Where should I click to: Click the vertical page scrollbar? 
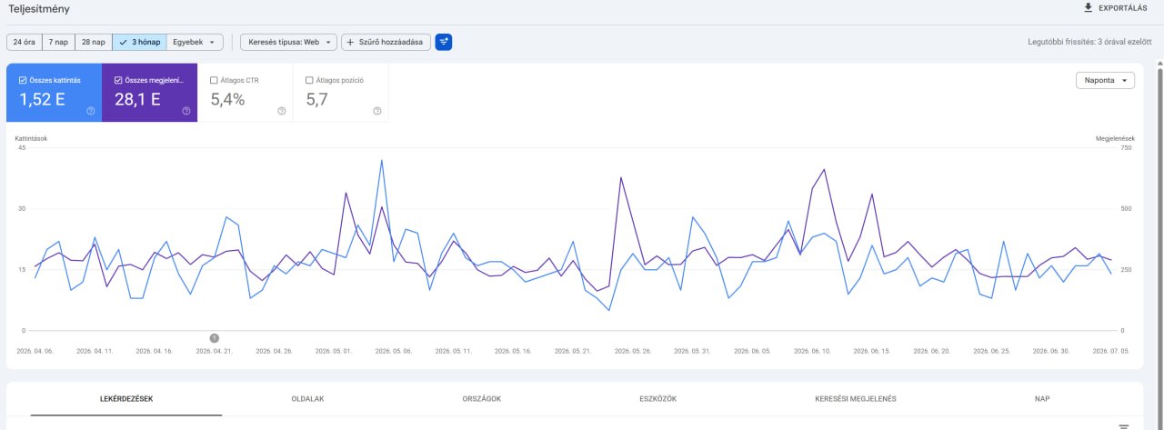tap(1159, 245)
